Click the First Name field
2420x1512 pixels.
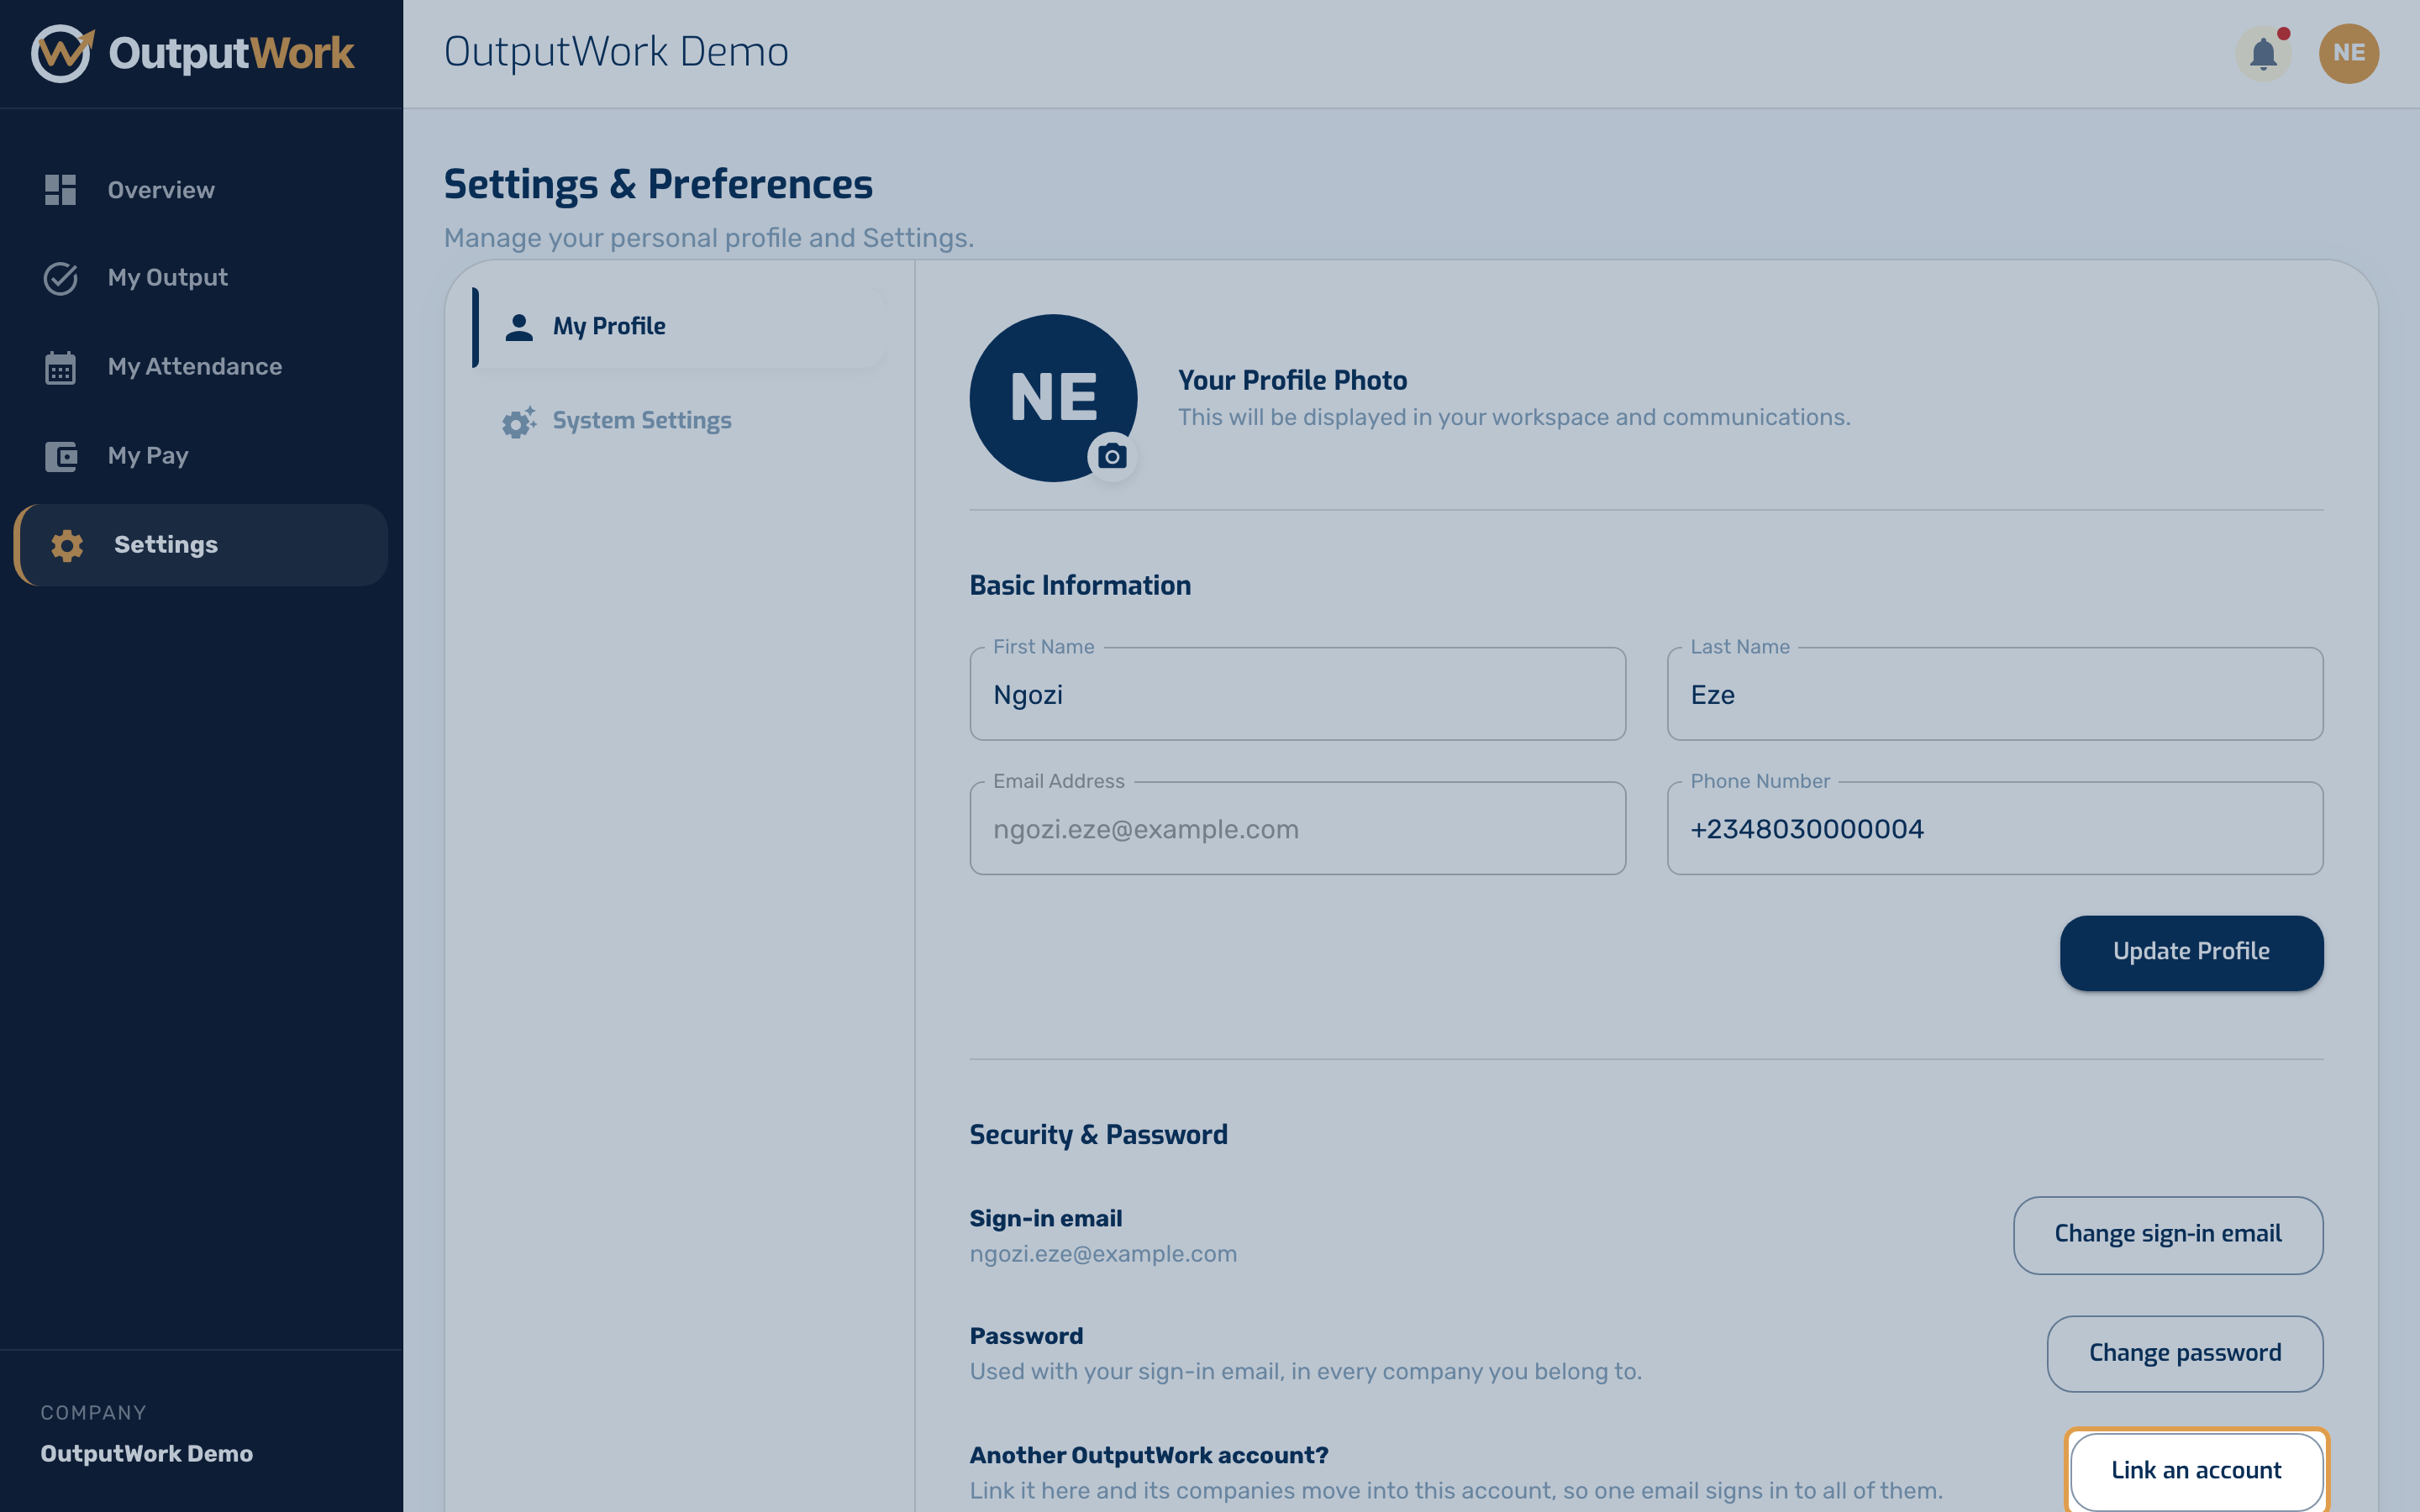[1297, 694]
